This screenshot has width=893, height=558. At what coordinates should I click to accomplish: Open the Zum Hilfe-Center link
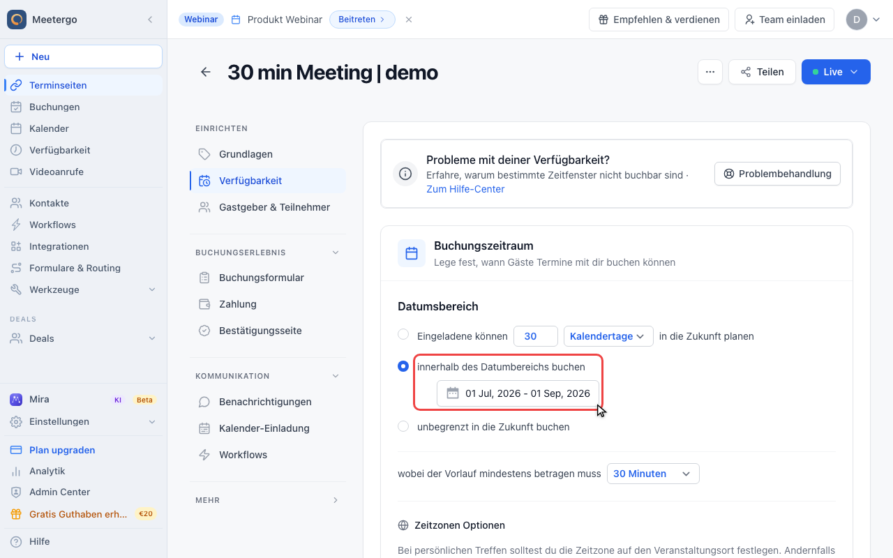pos(465,189)
